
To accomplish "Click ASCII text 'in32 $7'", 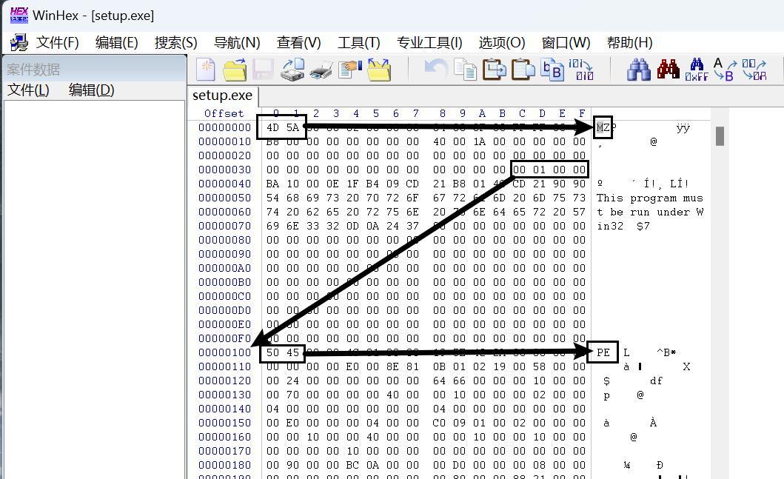I will 623,226.
